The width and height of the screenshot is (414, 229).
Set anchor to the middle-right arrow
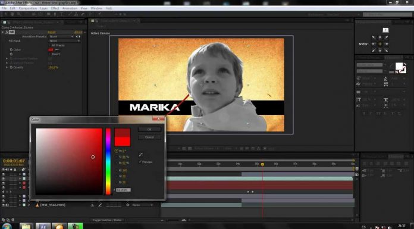click(386, 44)
